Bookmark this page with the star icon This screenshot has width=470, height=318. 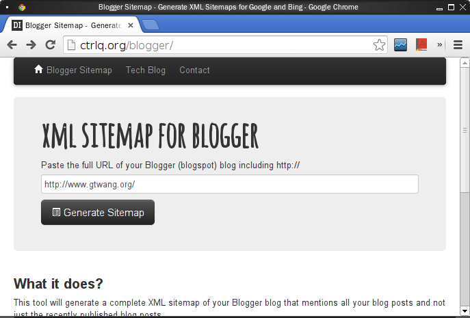pyautogui.click(x=379, y=45)
